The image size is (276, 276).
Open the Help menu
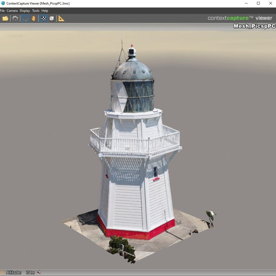click(x=44, y=11)
